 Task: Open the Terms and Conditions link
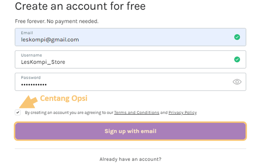[x=137, y=112]
